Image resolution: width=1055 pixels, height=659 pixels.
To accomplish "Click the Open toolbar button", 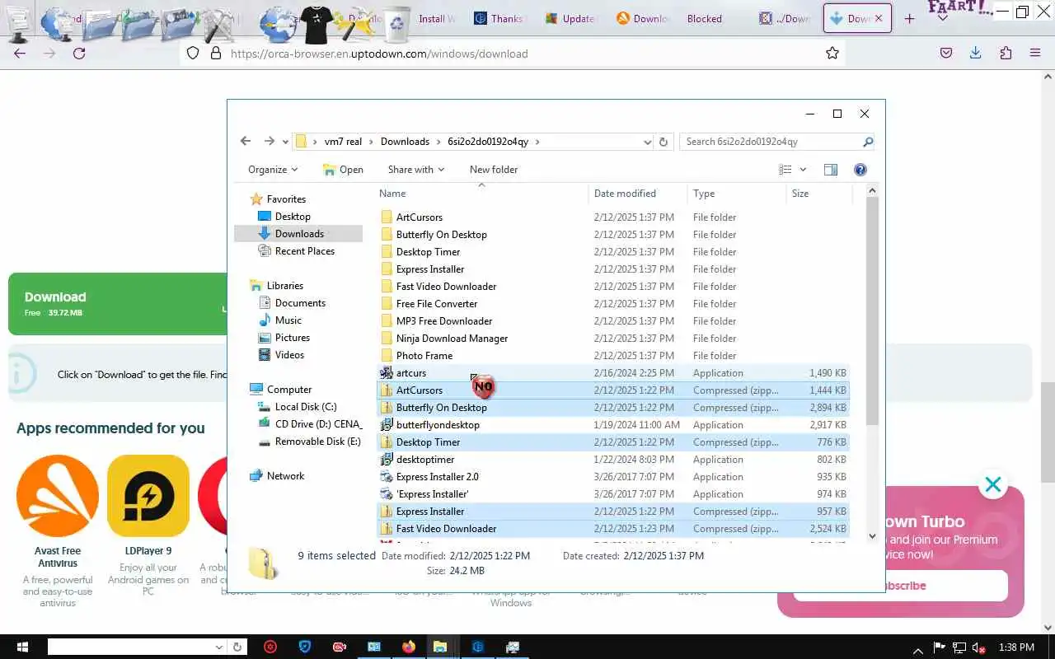I will point(343,170).
